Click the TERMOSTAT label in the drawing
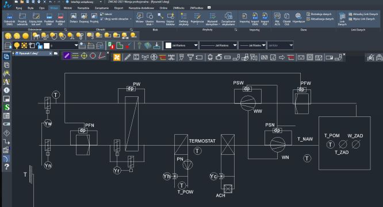 tap(202, 141)
